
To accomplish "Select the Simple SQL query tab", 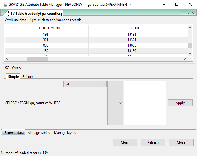I will 13,76.
